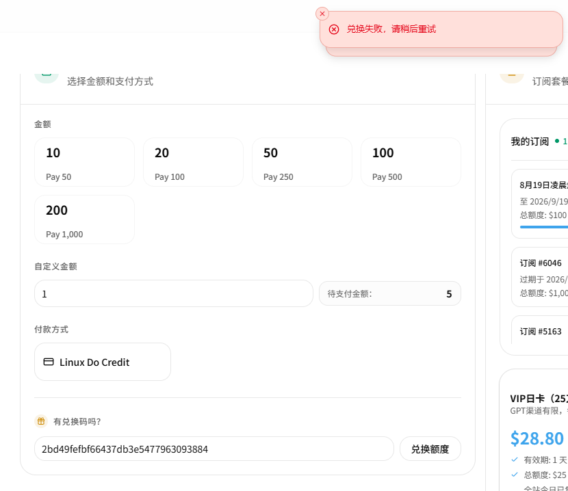Click the 有兑换码吗? text
The height and width of the screenshot is (491, 568).
click(77, 421)
